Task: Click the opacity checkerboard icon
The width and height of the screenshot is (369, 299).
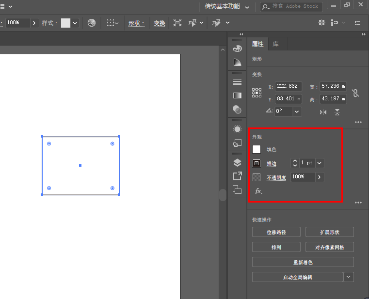Action: [257, 177]
